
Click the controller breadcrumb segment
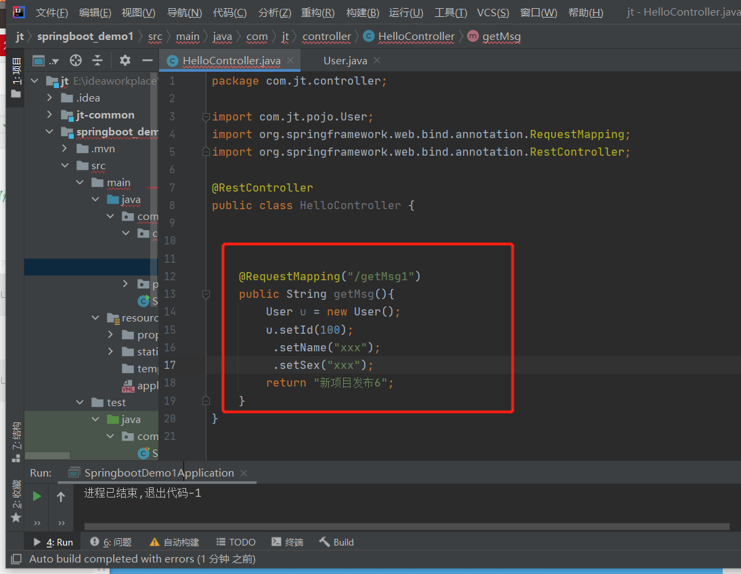[x=327, y=37]
